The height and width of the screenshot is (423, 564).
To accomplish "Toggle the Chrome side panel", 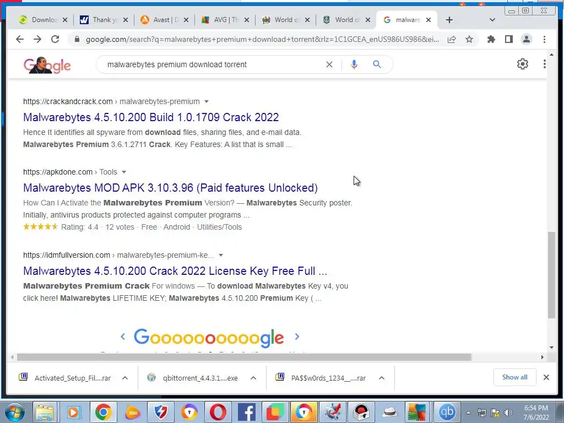I will [508, 39].
